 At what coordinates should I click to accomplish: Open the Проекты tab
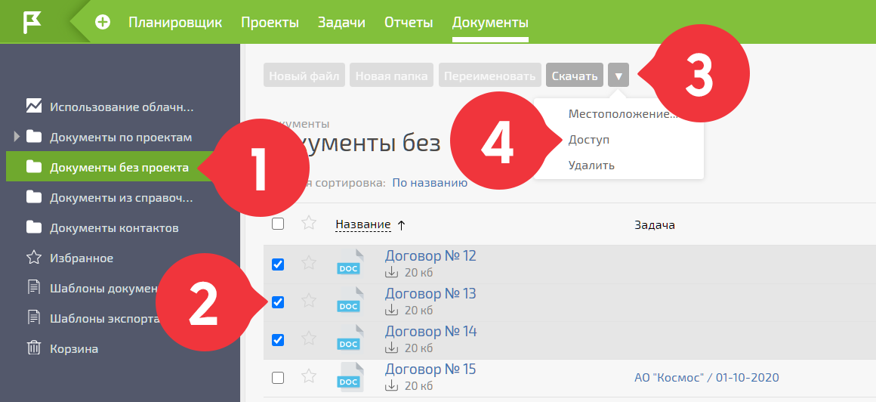[x=270, y=23]
